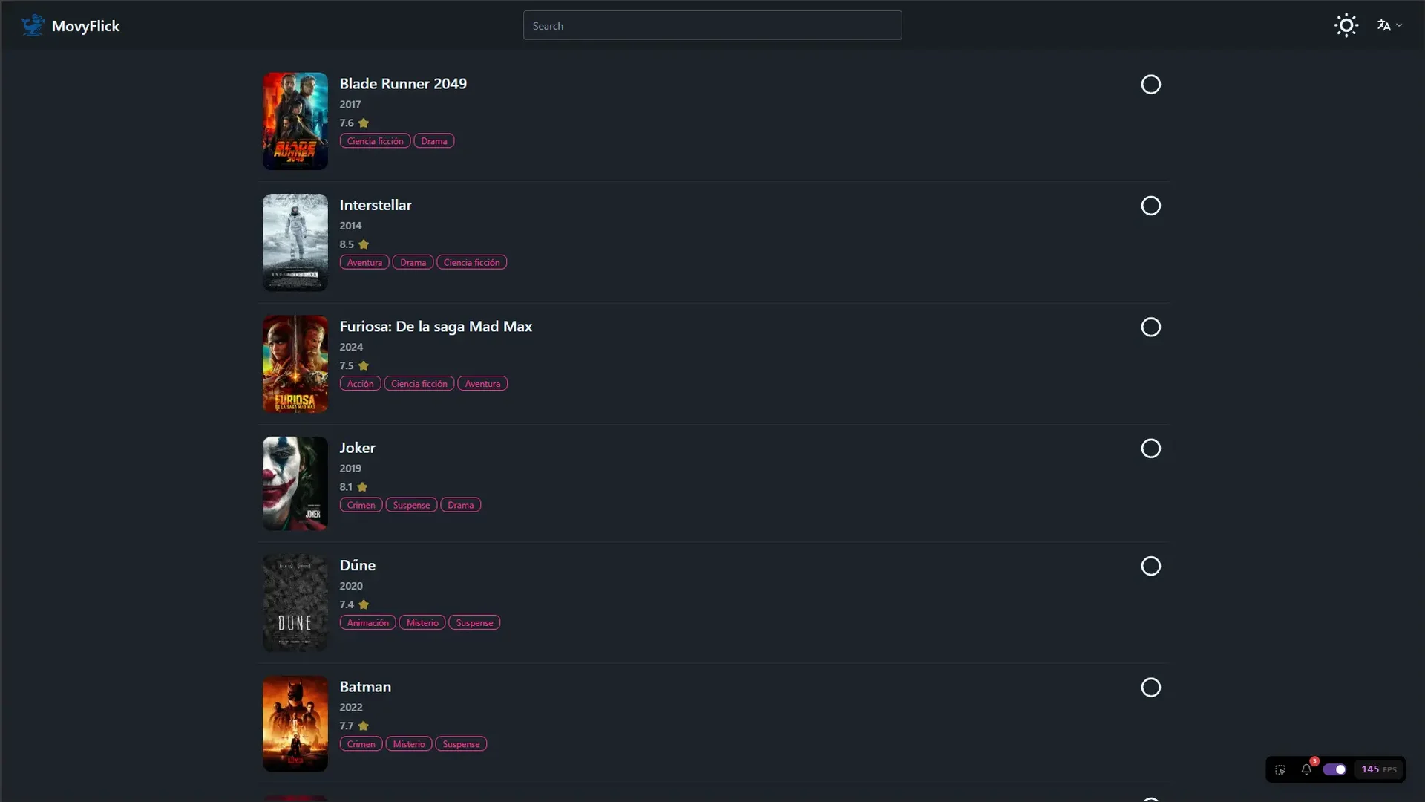This screenshot has height=802, width=1425.
Task: Open the Dune title
Action: tap(357, 565)
